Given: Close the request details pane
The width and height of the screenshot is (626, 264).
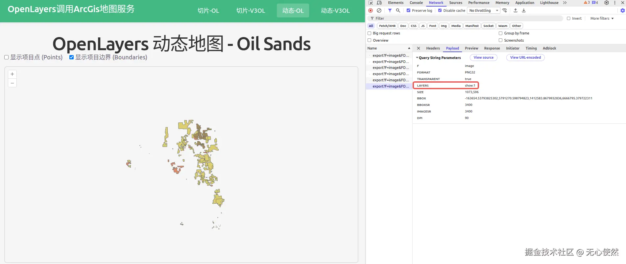Looking at the screenshot, I should [419, 48].
